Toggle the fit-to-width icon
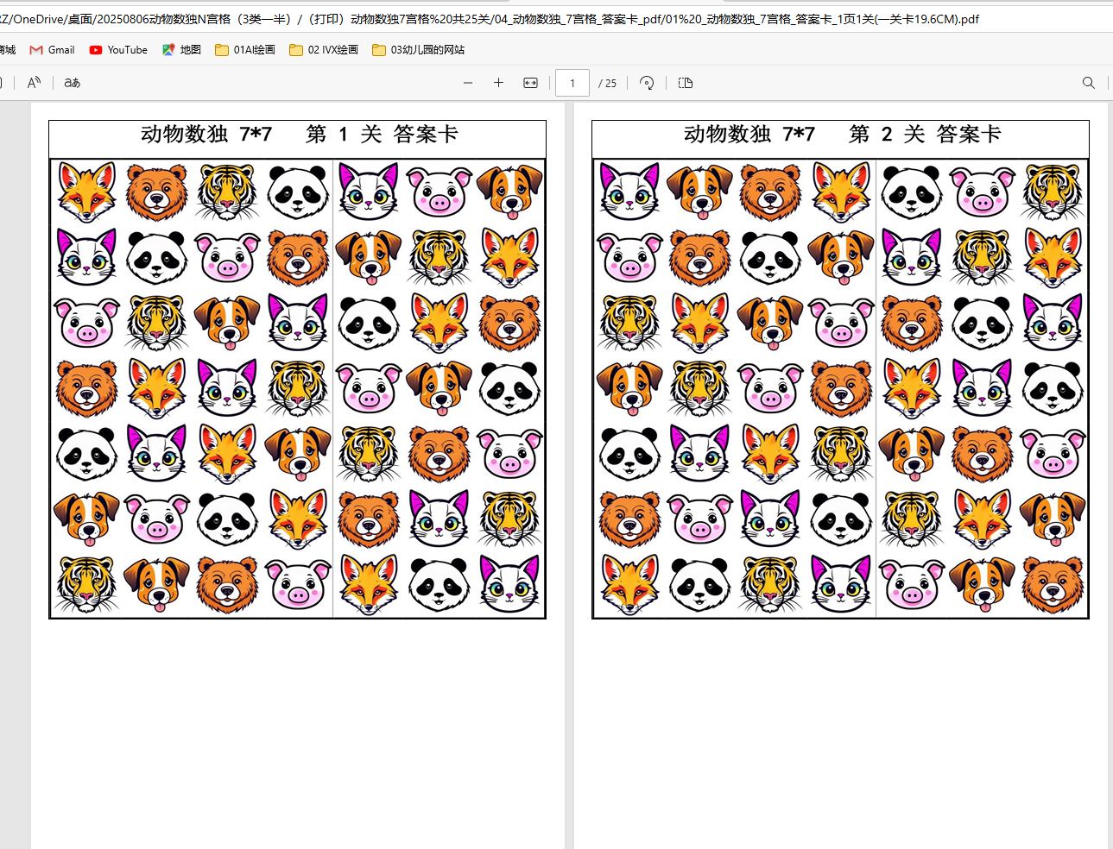 (x=530, y=83)
